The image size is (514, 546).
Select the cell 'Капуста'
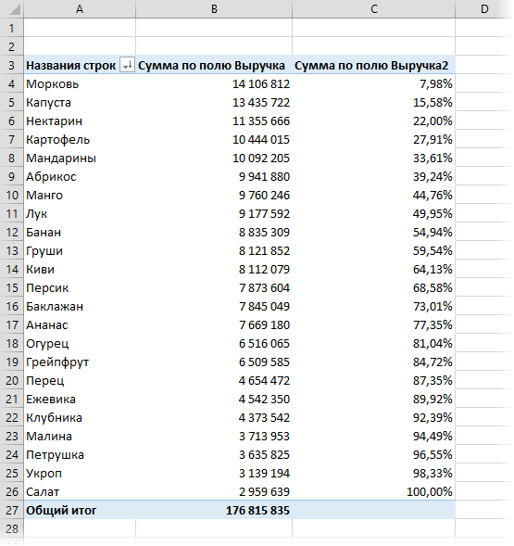coord(80,102)
